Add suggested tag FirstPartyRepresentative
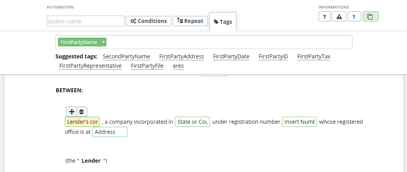The width and height of the screenshot is (407, 172). point(90,66)
